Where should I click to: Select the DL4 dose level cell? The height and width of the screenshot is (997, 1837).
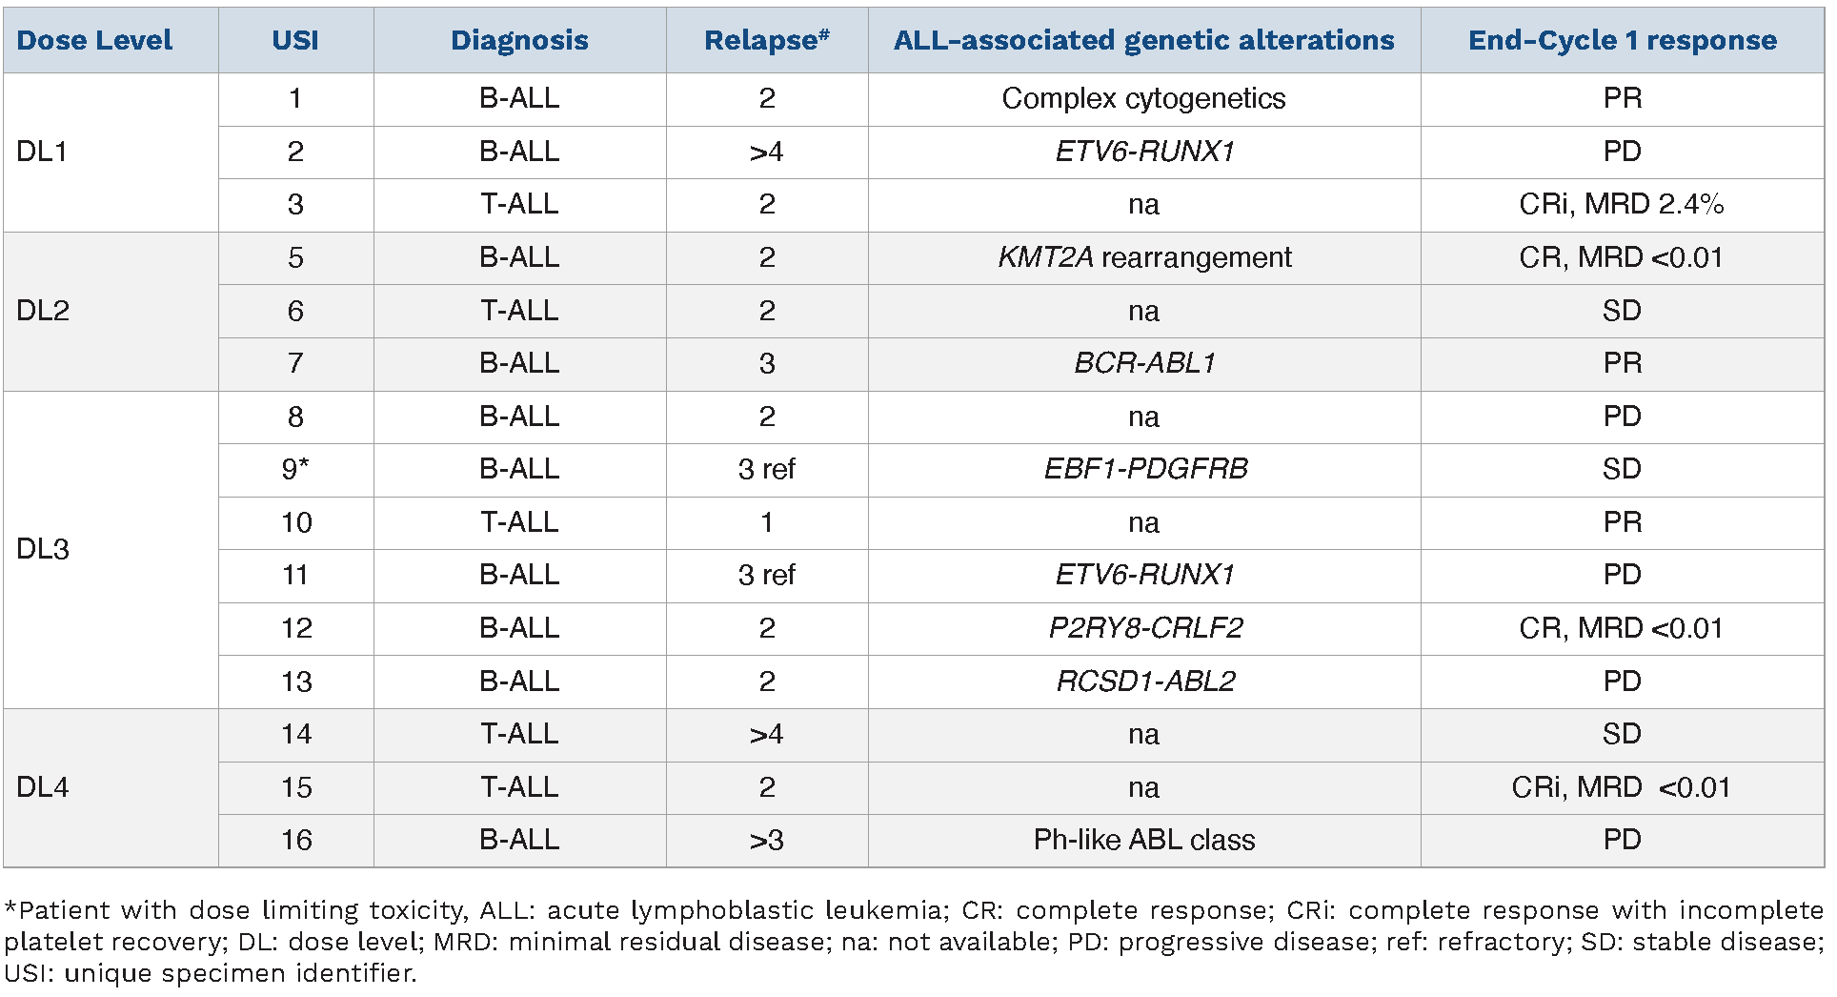tap(43, 787)
